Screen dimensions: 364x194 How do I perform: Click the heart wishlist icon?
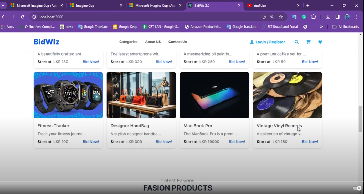coord(320,42)
